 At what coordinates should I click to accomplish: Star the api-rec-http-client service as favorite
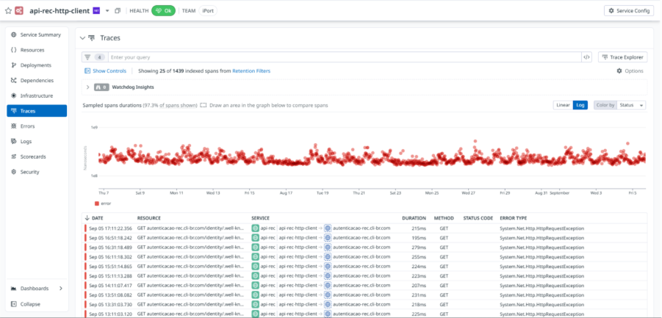(8, 11)
